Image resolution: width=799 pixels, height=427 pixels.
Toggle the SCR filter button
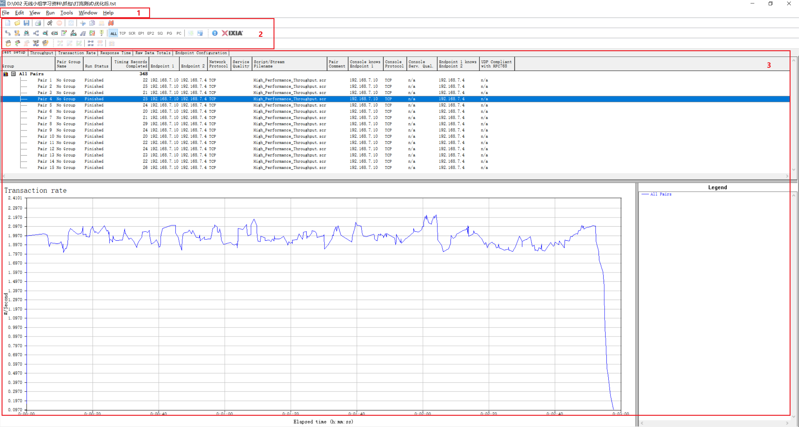click(132, 33)
